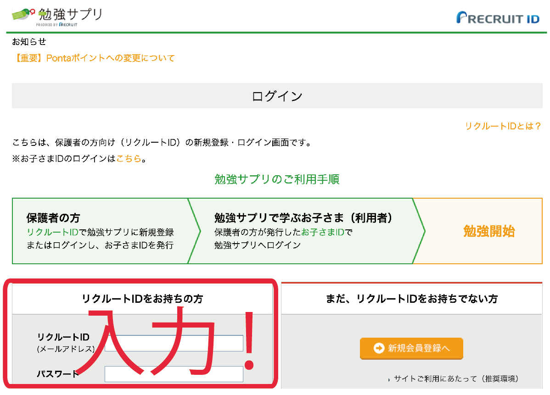This screenshot has width=550, height=395.
Task: Focus the リクルートID email input field
Action: (x=174, y=343)
